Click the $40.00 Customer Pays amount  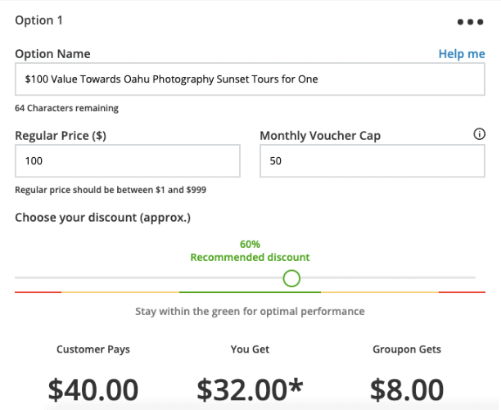93,388
